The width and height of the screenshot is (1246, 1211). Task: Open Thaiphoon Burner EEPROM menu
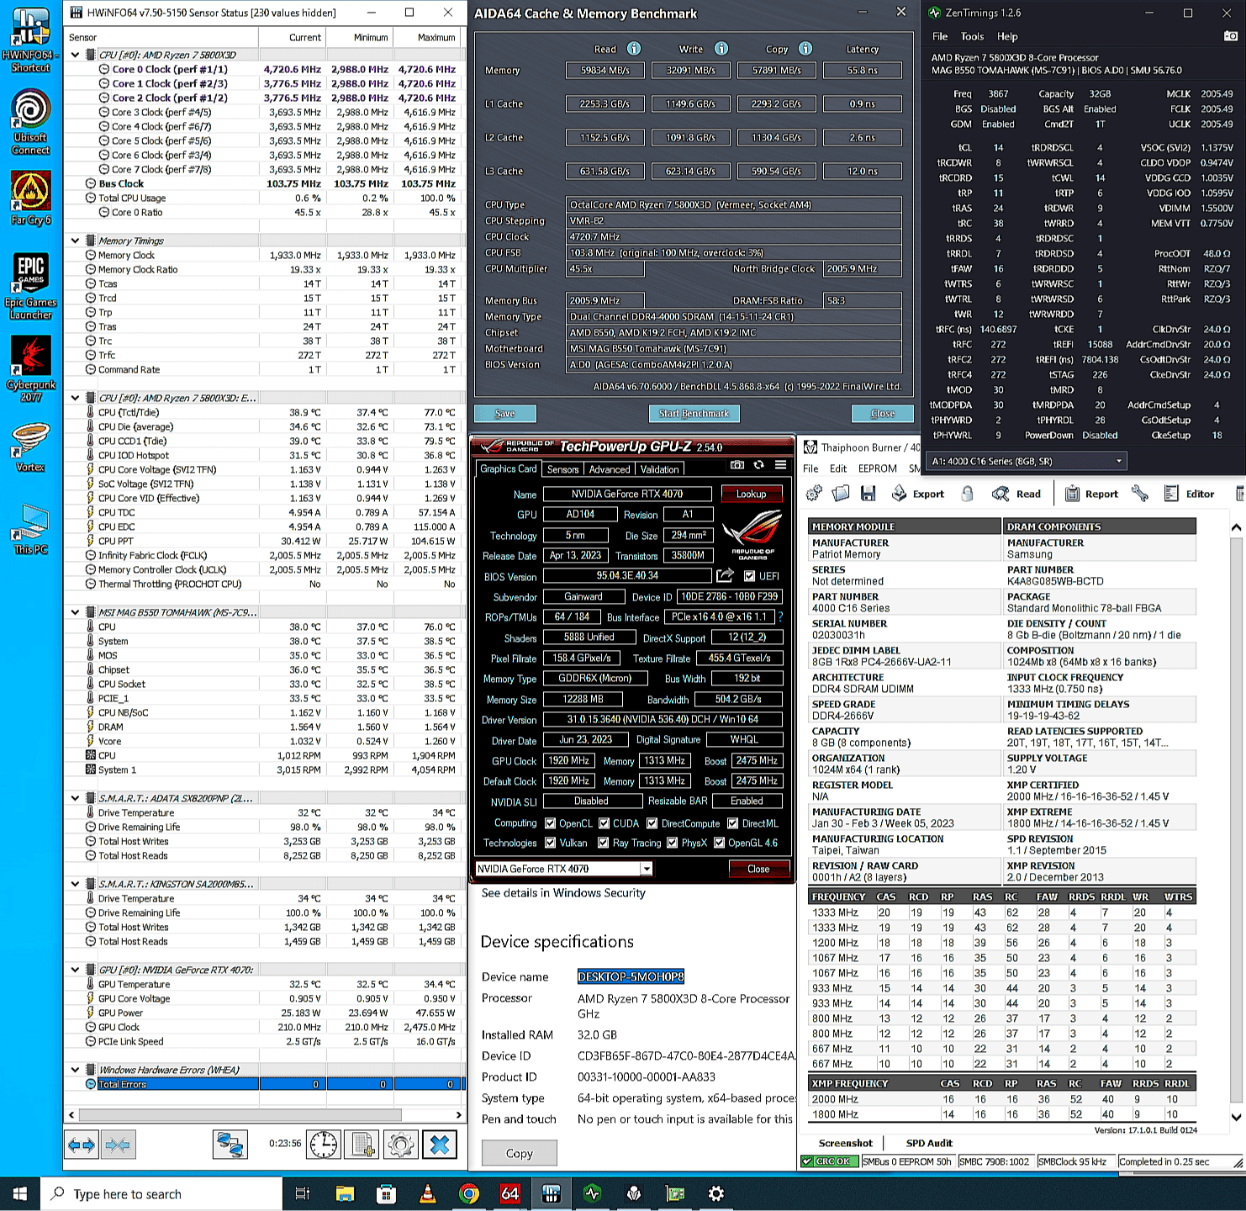(x=878, y=468)
